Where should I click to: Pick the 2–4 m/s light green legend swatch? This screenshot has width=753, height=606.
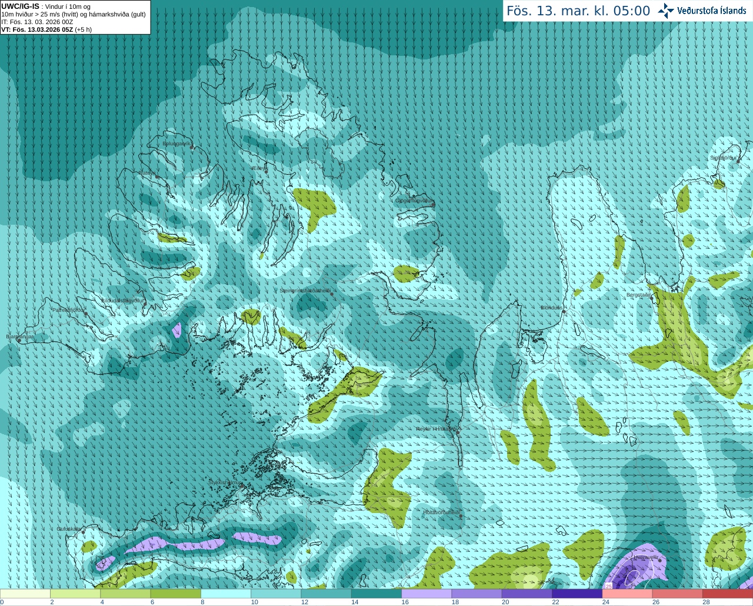(75, 593)
